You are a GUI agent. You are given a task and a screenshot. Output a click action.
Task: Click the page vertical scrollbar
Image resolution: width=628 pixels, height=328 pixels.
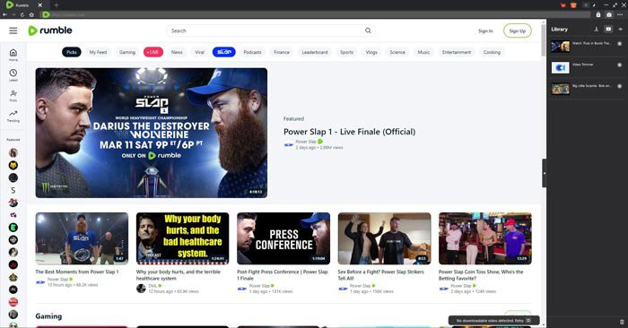[x=544, y=40]
